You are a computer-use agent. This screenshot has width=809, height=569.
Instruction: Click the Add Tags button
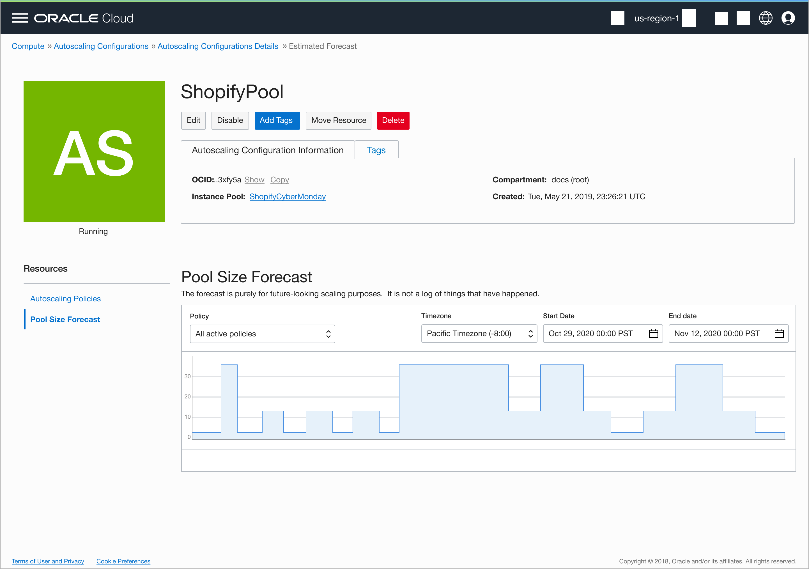277,120
